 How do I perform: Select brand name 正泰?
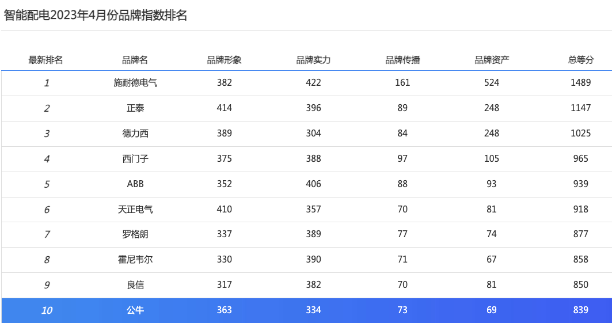135,108
